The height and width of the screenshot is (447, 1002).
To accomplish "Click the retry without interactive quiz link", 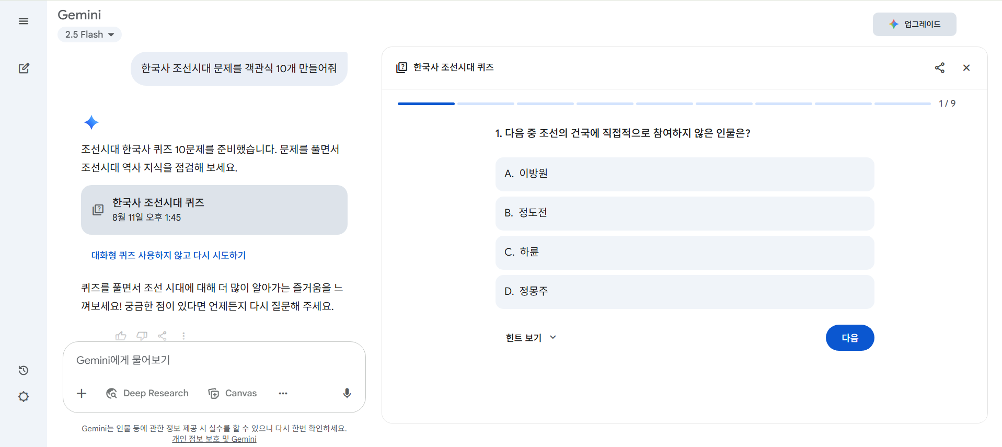I will [x=168, y=255].
